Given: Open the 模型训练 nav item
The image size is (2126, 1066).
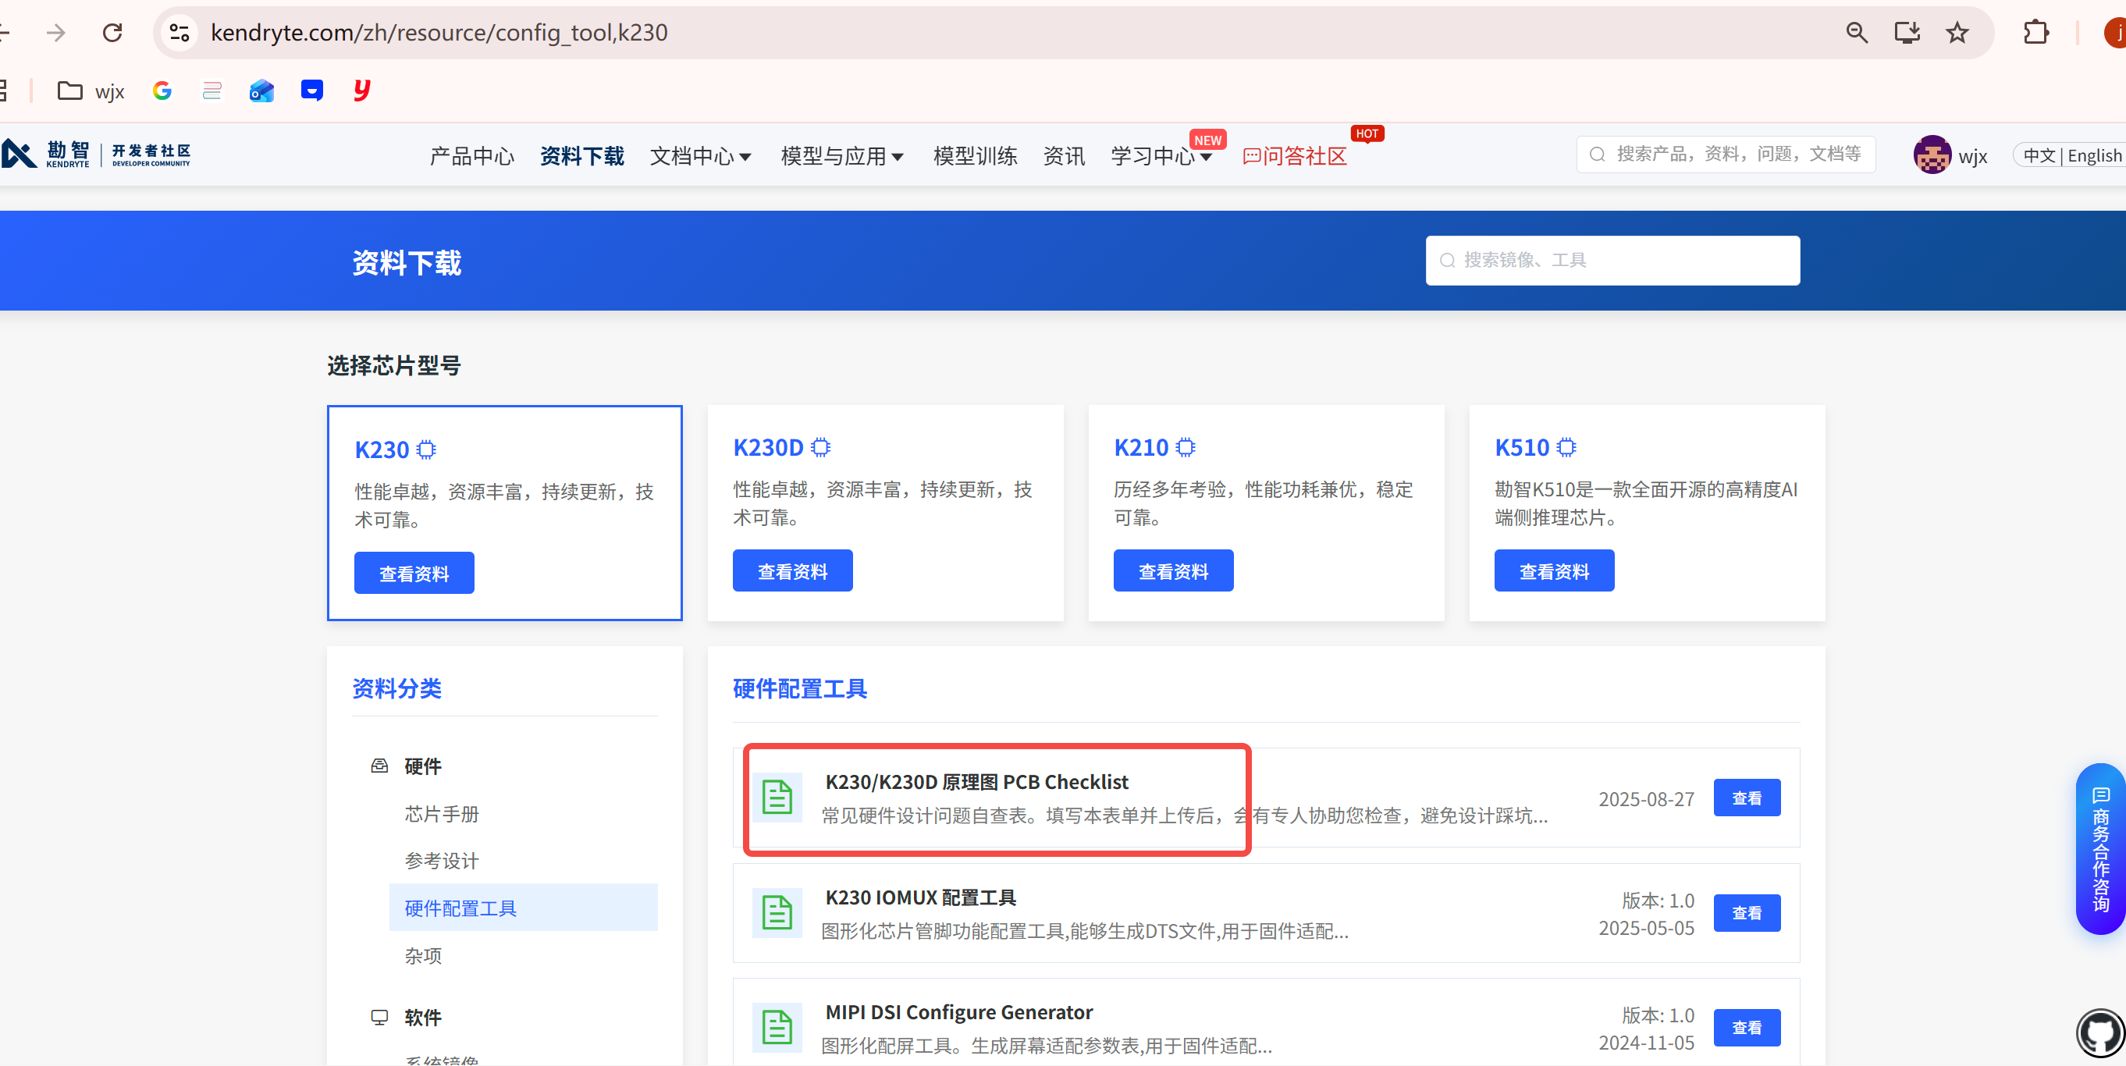Looking at the screenshot, I should click(975, 156).
